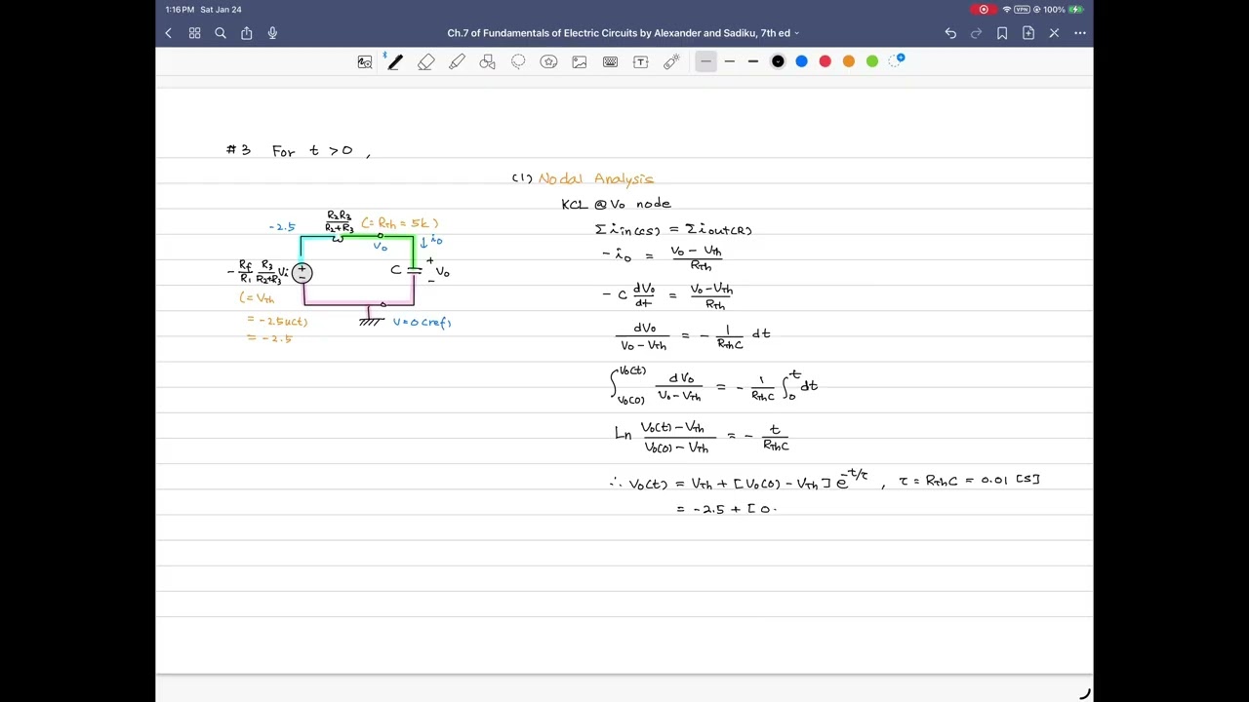Bookmark the current page

click(1002, 33)
